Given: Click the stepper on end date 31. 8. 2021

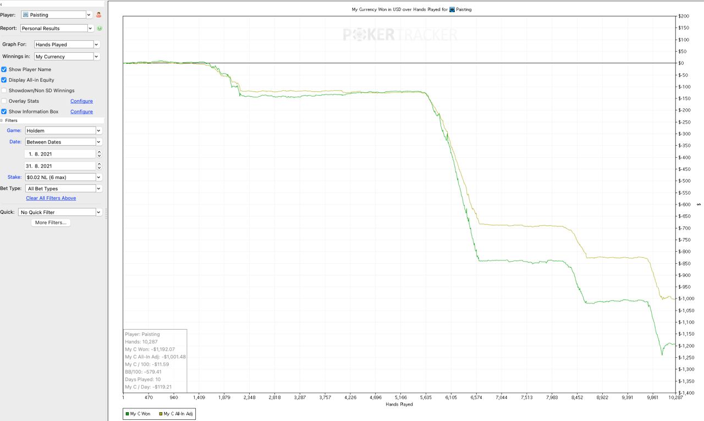Looking at the screenshot, I should click(99, 166).
